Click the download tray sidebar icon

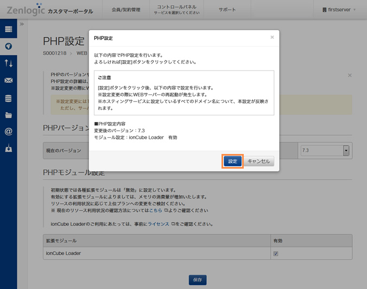(8, 148)
